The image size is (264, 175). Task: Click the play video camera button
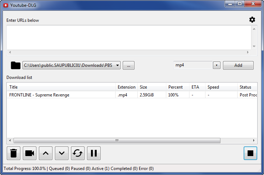[x=30, y=153]
